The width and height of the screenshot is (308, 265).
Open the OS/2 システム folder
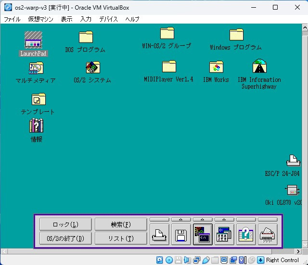coord(93,67)
